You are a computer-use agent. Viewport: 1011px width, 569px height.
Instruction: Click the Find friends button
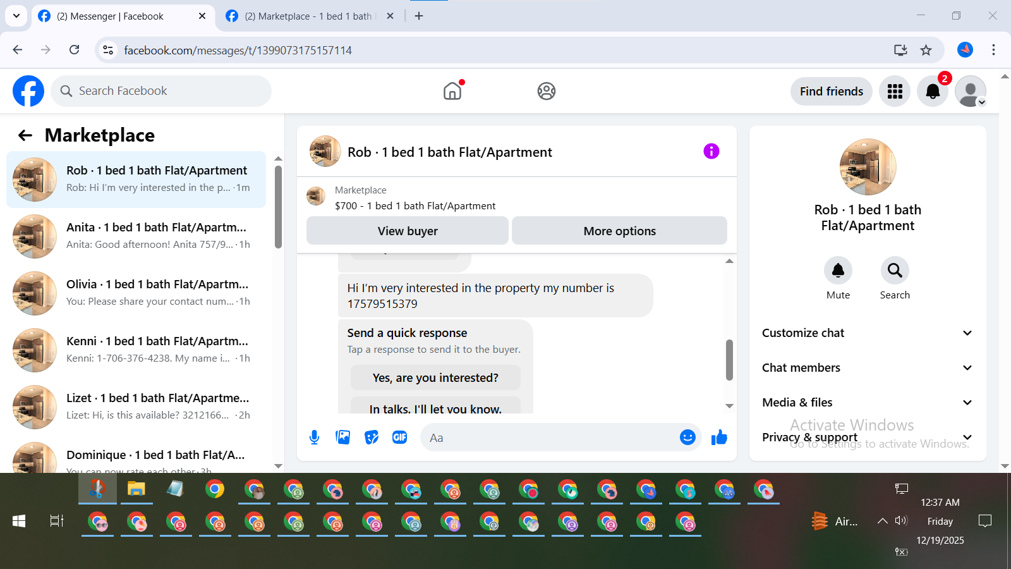(832, 91)
